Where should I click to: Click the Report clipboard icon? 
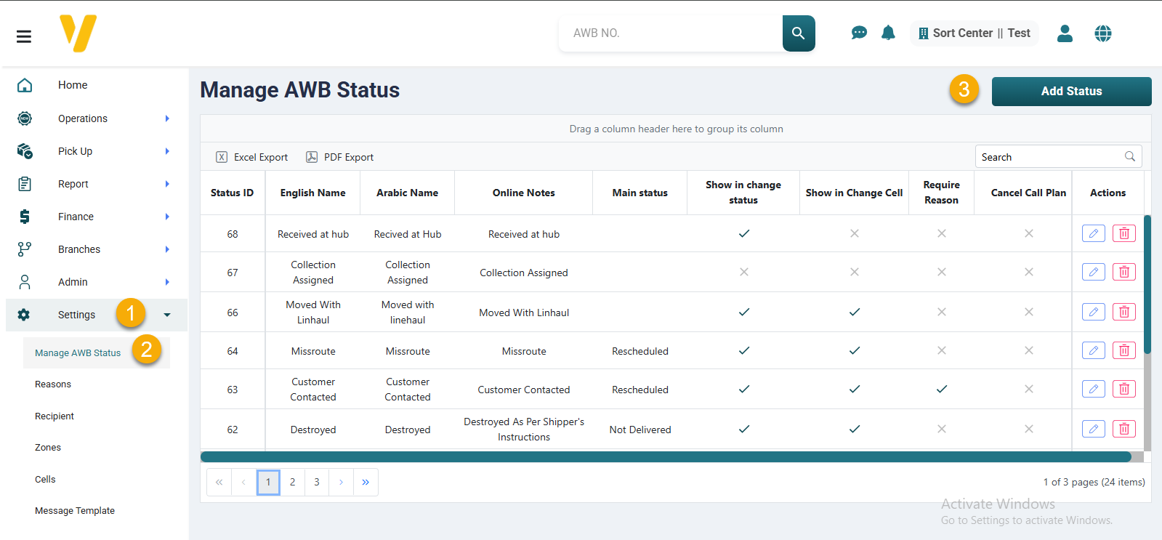tap(25, 184)
